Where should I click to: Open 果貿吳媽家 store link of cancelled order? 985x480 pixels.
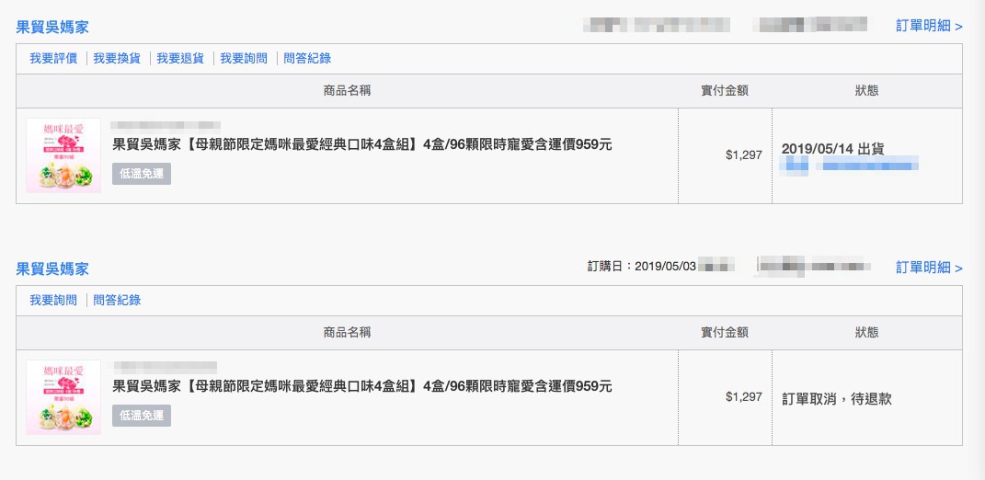[52, 269]
